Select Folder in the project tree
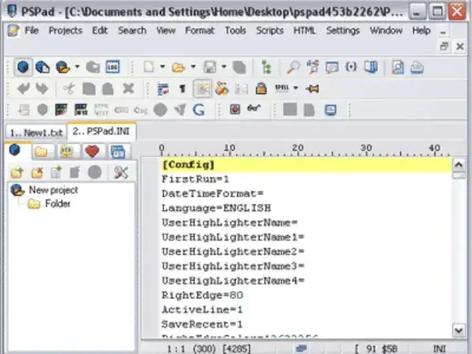The width and height of the screenshot is (472, 354). point(57,204)
